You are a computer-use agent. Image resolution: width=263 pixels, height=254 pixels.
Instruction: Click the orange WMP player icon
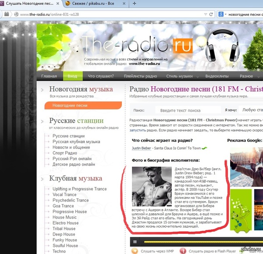point(135,251)
